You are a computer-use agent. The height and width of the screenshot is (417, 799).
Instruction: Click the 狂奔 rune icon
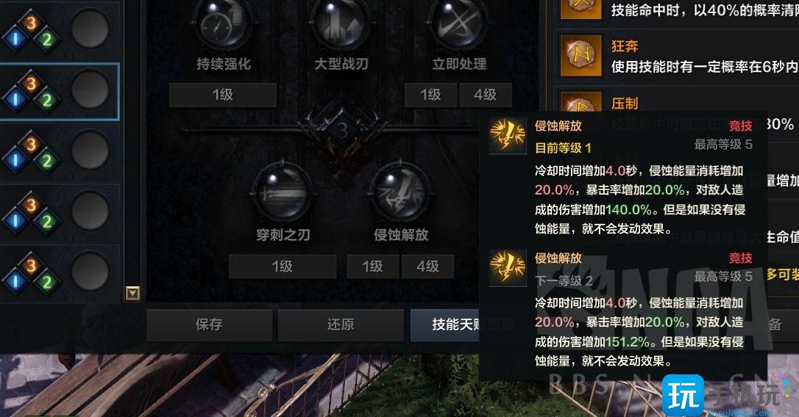point(581,56)
